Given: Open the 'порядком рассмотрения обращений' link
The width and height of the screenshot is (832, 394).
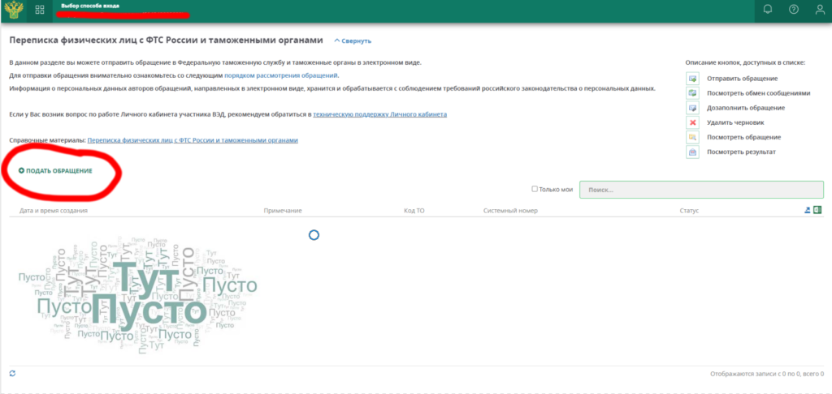Looking at the screenshot, I should [281, 75].
